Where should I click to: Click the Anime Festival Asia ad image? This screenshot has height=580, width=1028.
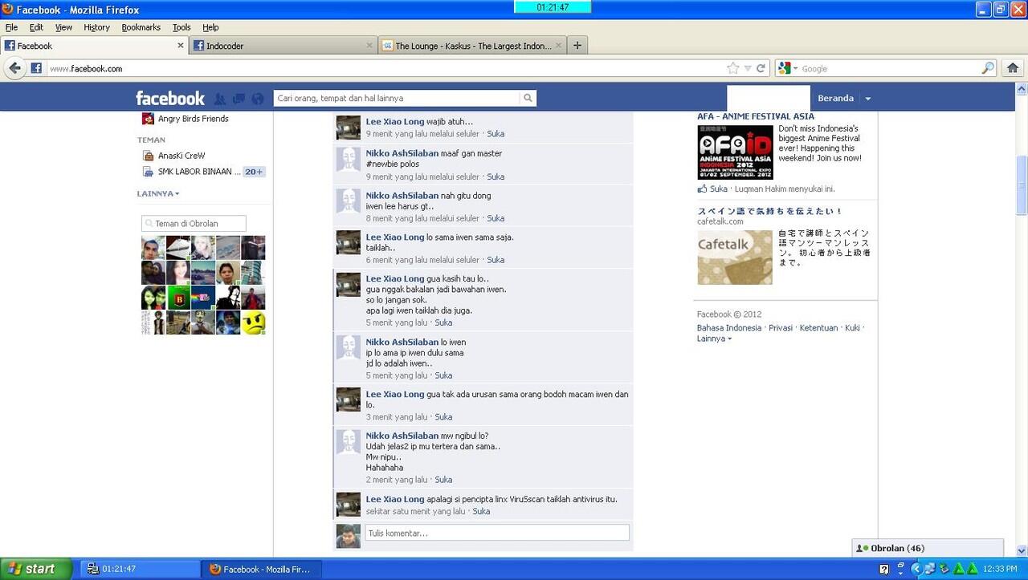735,152
